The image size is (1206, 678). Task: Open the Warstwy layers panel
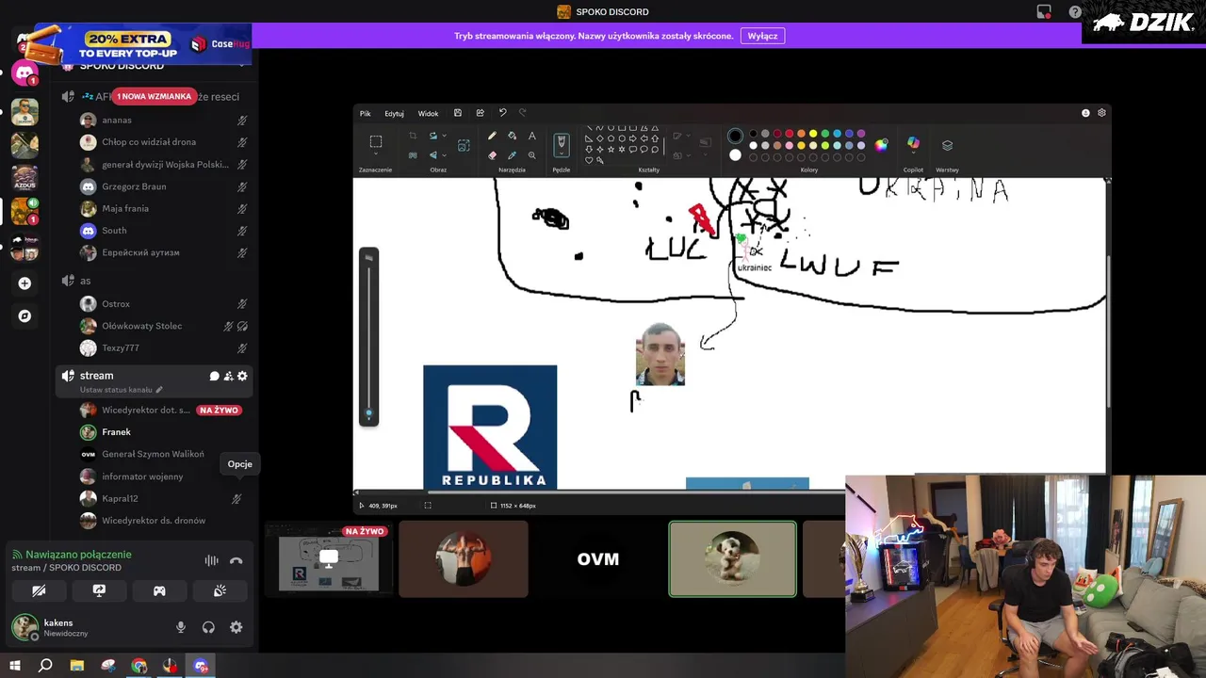tap(947, 145)
